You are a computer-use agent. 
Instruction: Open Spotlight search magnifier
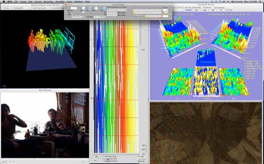[x=259, y=2]
